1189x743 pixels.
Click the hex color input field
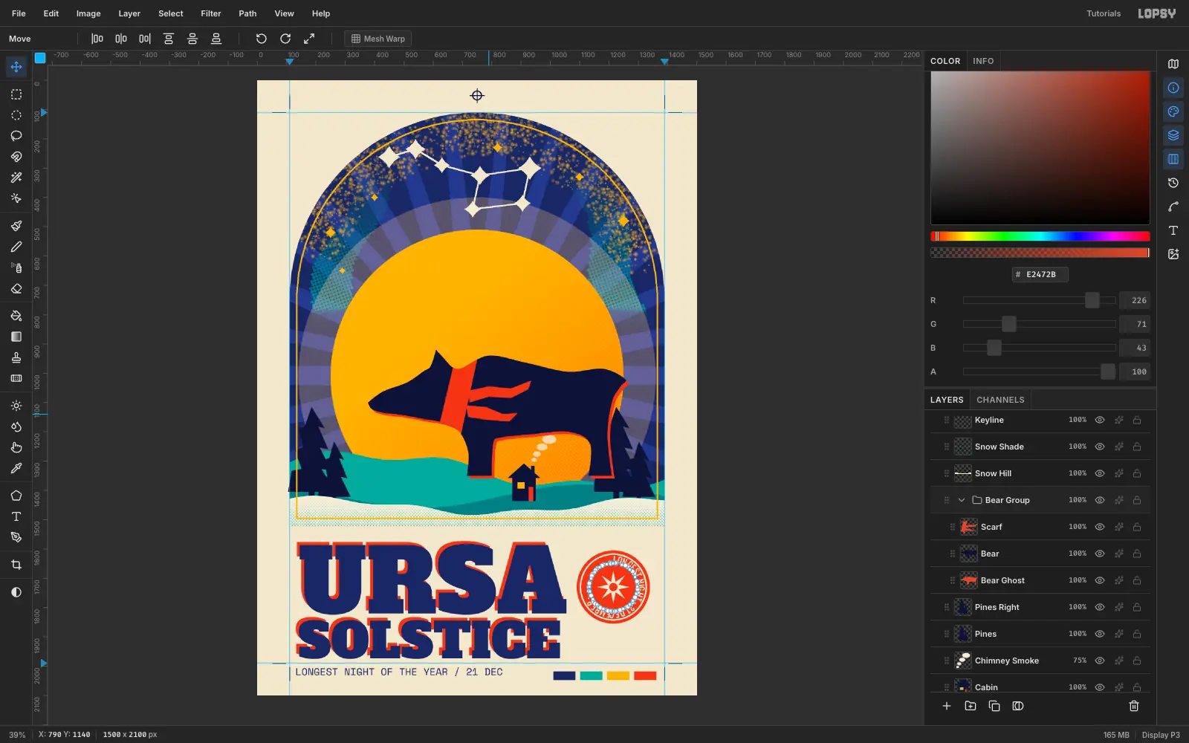1040,274
